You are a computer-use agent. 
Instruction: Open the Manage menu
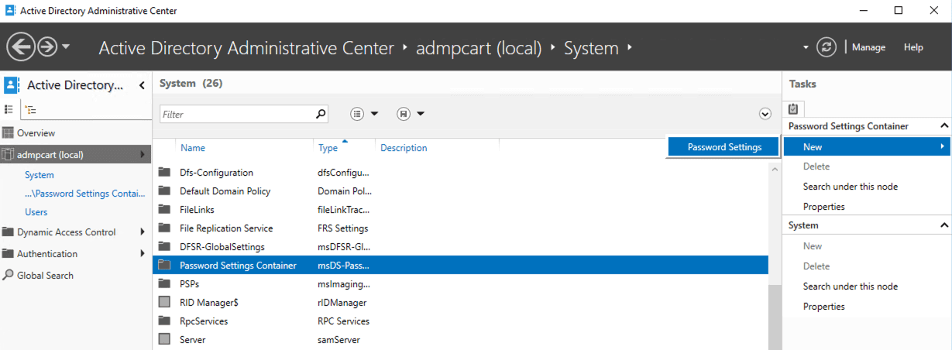pos(868,47)
